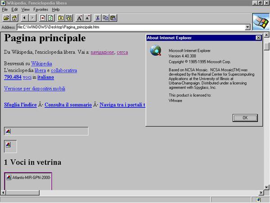The height and width of the screenshot is (203, 270).
Task: Click the VMware licensee text
Action: tap(175, 101)
